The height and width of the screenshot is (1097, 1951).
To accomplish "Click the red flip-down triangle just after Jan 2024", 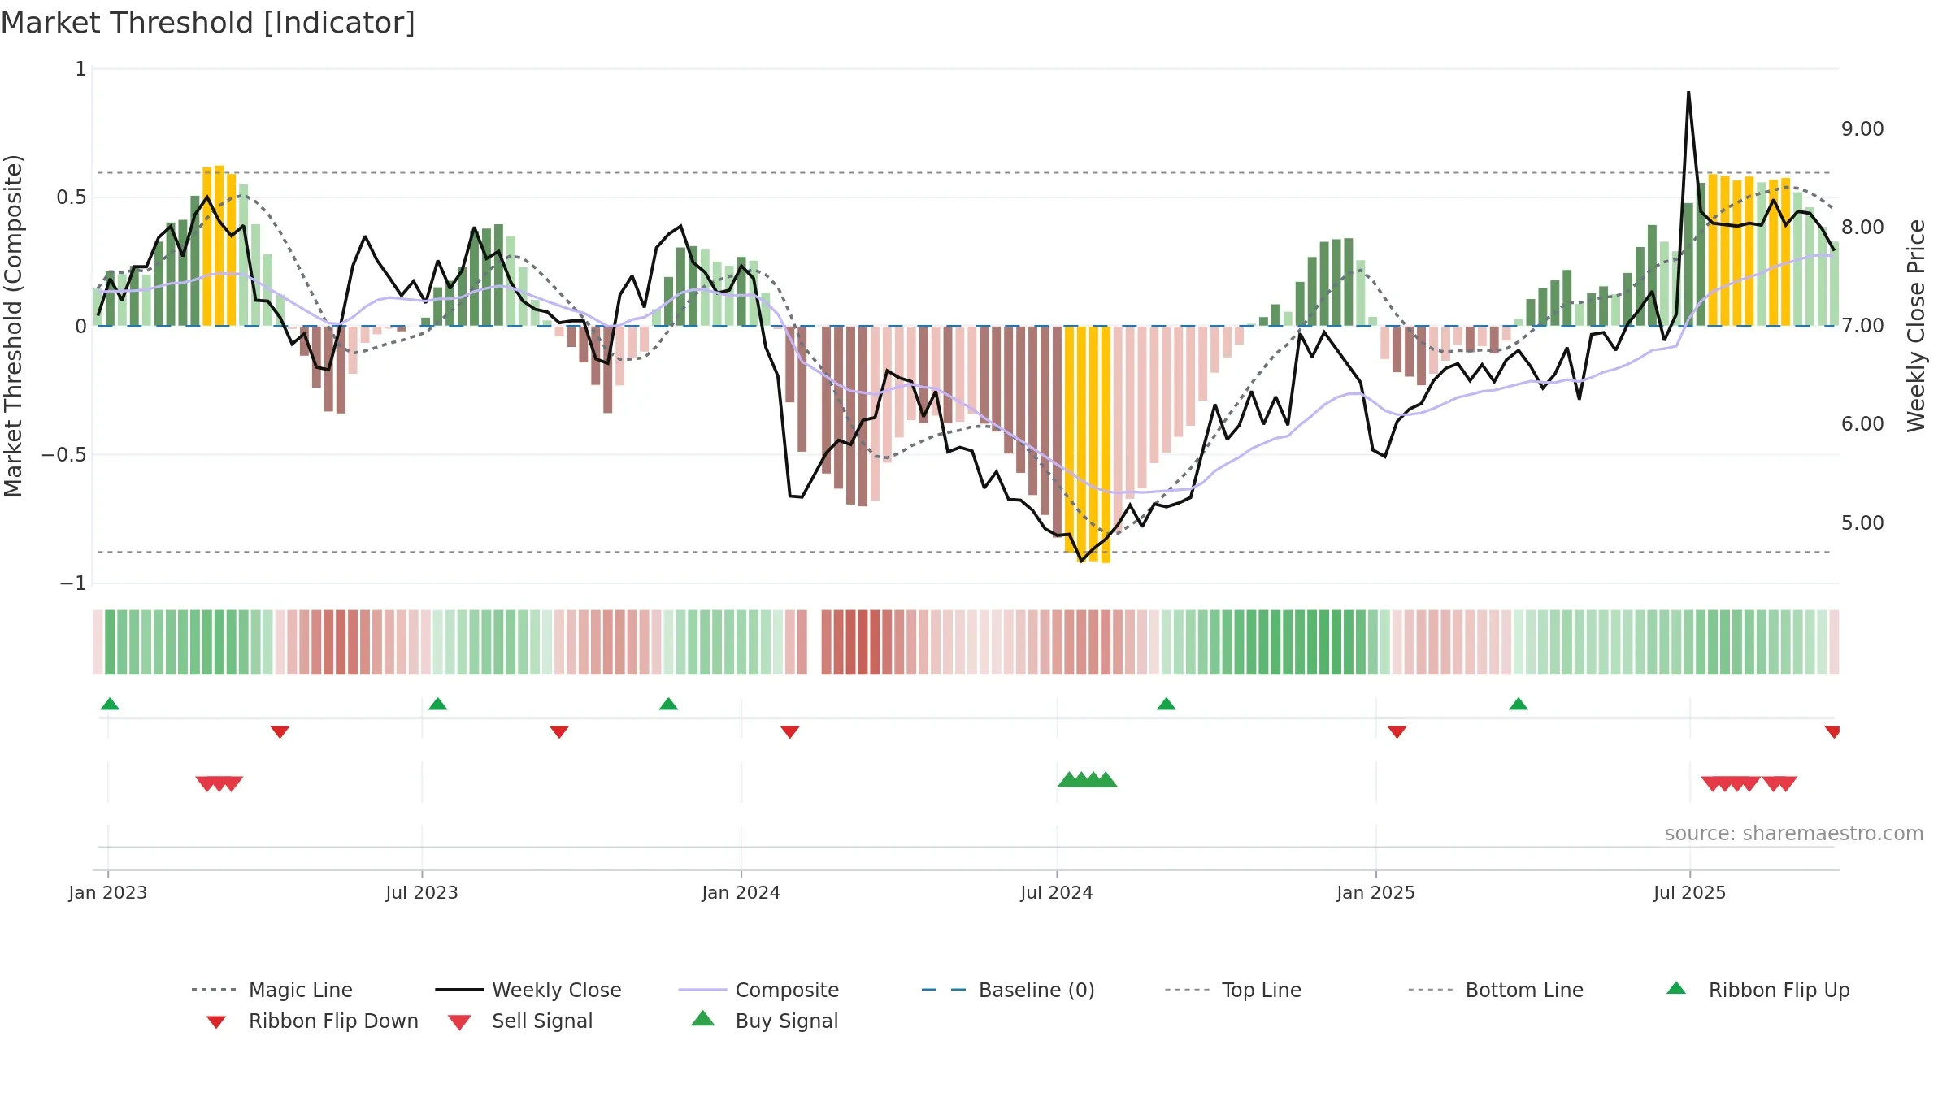I will tap(789, 732).
